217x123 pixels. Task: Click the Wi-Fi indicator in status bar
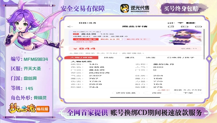pyautogui.click(x=180, y=23)
